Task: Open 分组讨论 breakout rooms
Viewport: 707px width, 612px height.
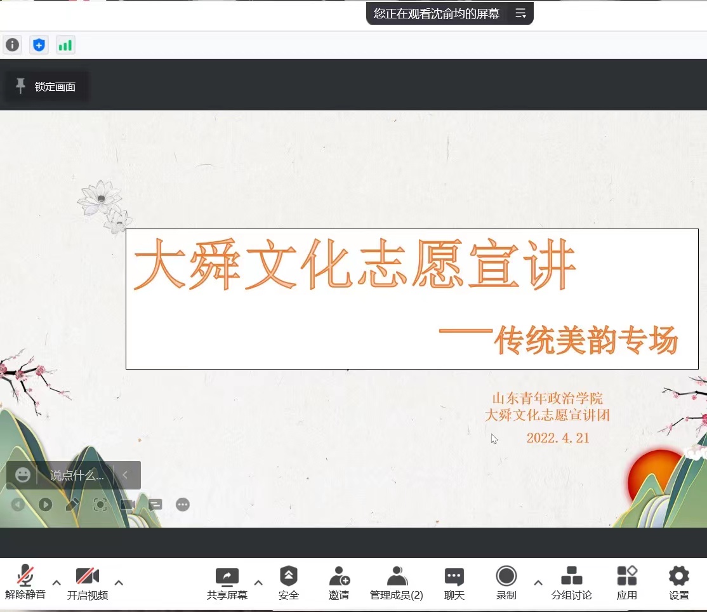Action: coord(571,583)
